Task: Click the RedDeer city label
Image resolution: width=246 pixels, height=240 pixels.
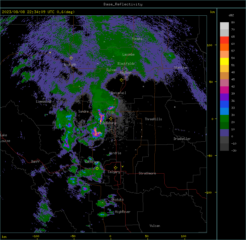Action: click(126, 73)
